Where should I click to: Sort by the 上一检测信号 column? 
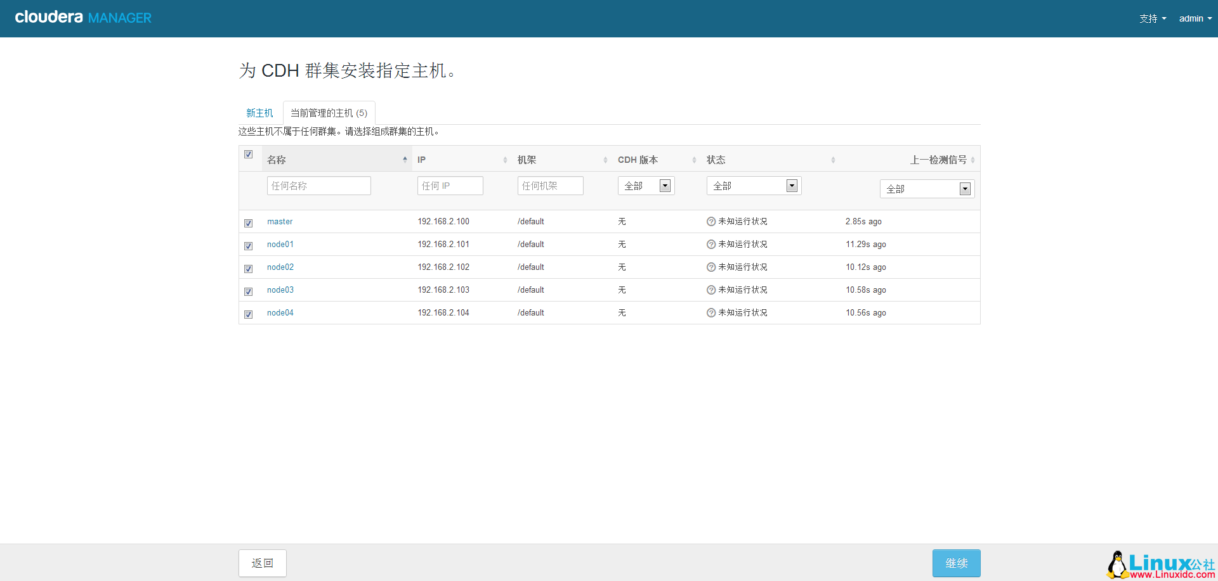coord(972,160)
